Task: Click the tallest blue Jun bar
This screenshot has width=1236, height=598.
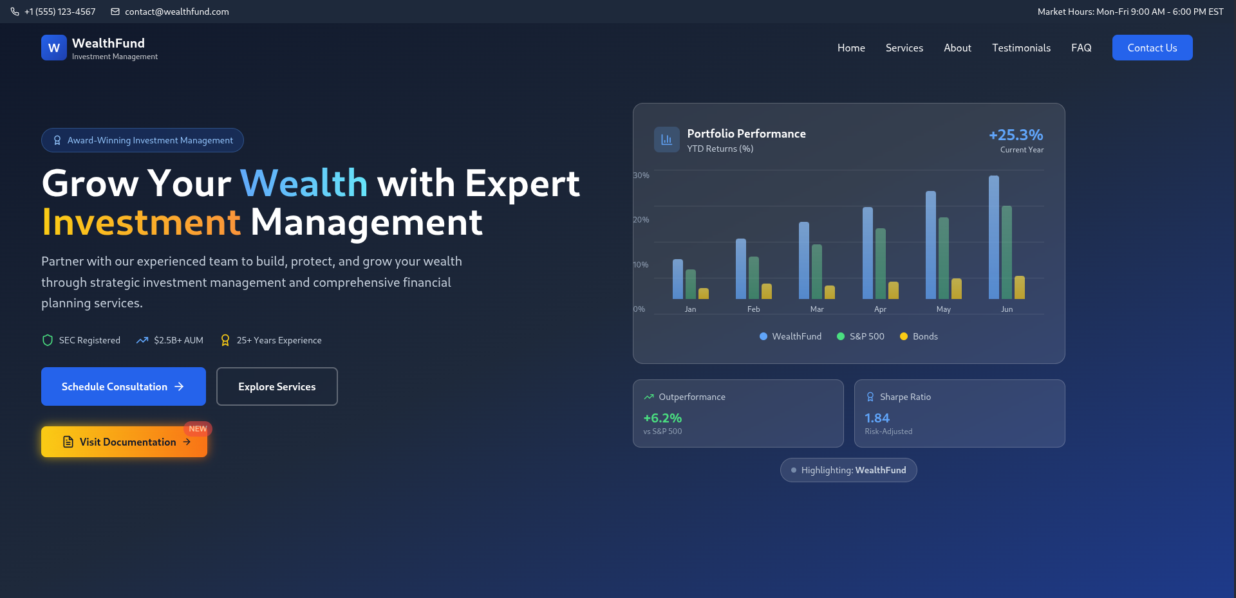Action: click(x=994, y=238)
